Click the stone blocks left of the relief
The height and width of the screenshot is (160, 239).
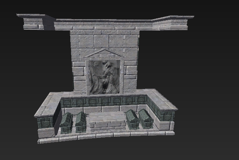tap(79, 75)
